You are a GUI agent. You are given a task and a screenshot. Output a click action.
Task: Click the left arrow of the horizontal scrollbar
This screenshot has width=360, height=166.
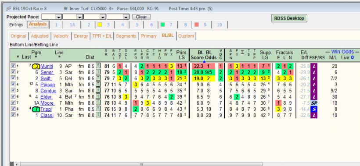17,164
